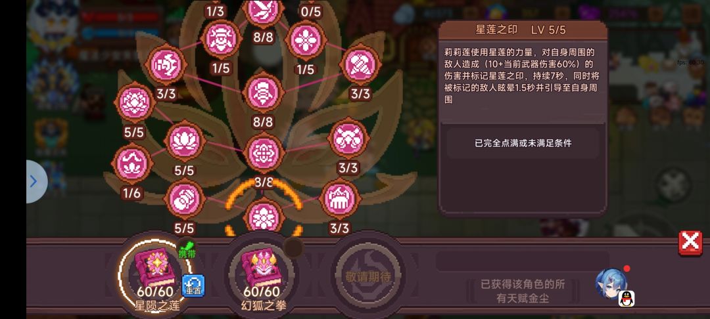This screenshot has width=710, height=319.
Task: Open the blue-haired character avatar
Action: [611, 285]
